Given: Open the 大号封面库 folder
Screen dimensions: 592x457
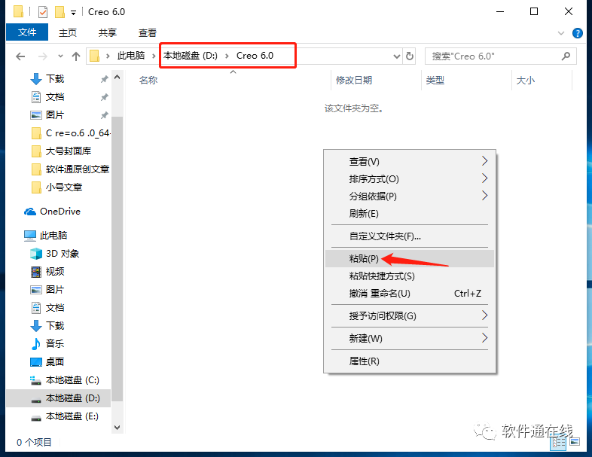Looking at the screenshot, I should 69,151.
